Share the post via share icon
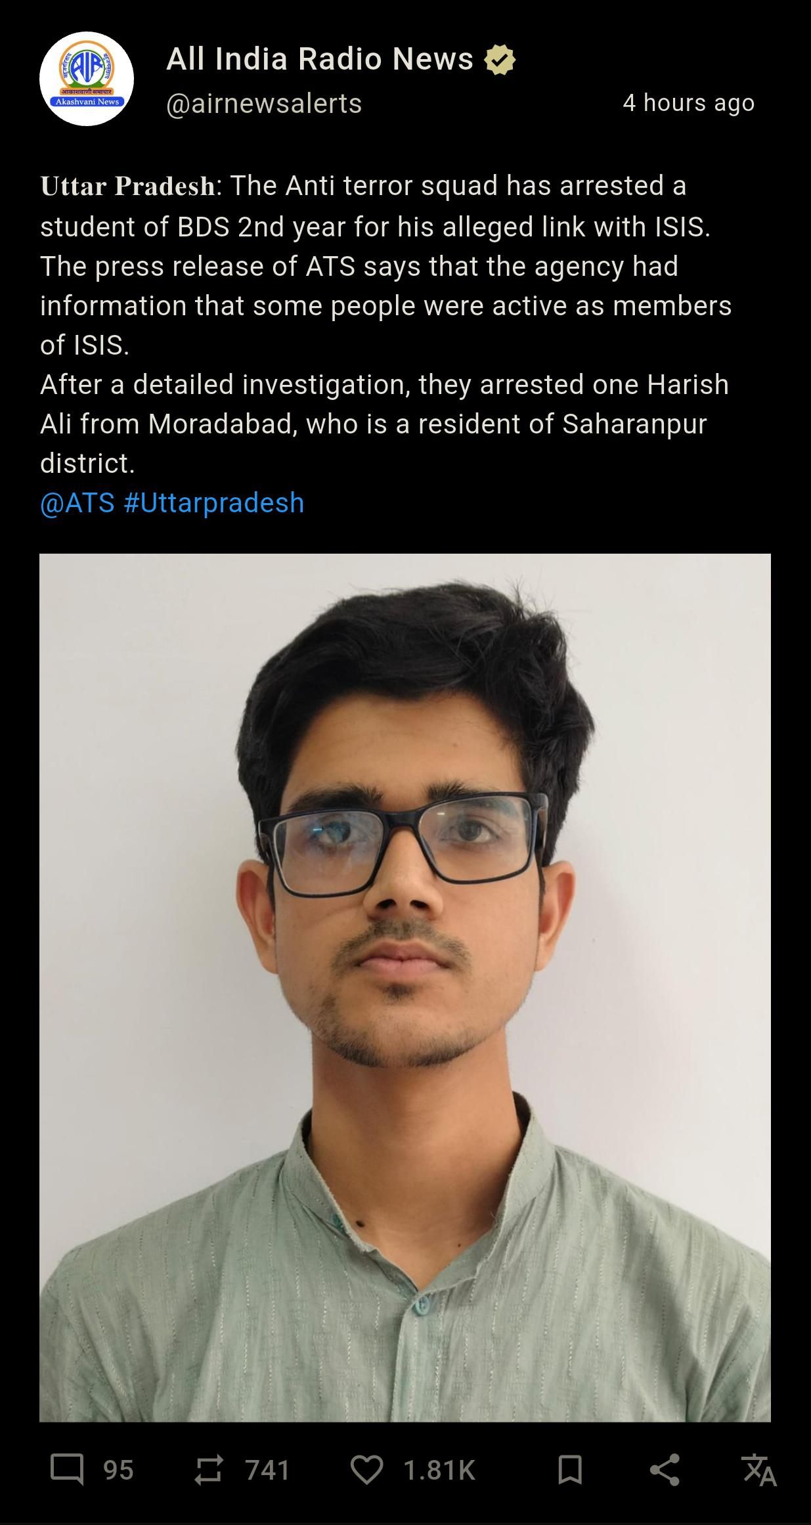This screenshot has width=811, height=1525. click(x=664, y=1470)
